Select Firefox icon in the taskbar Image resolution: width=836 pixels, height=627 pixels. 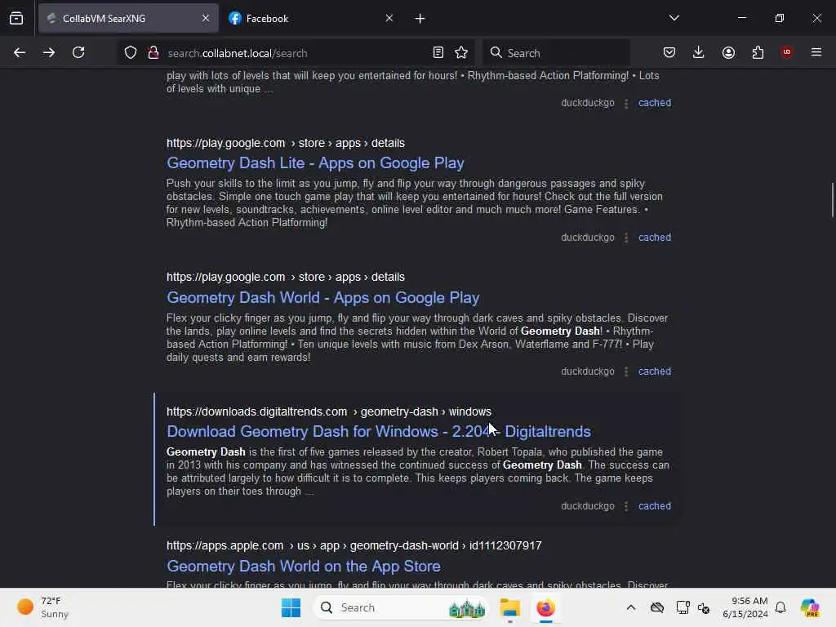[x=545, y=607]
